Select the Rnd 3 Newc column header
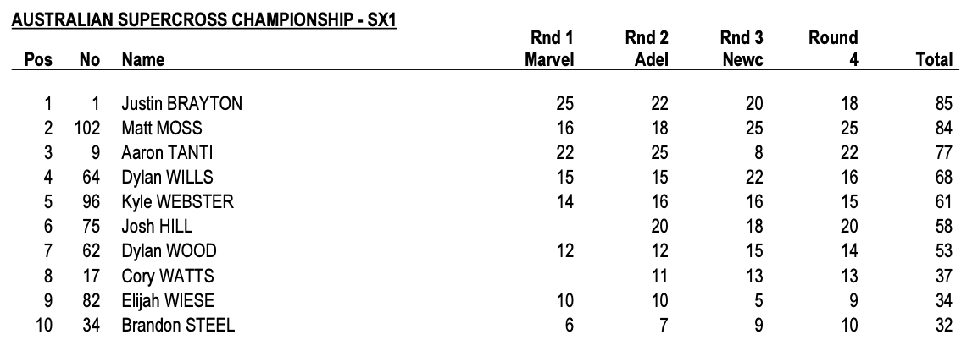The height and width of the screenshot is (340, 978). 742,49
